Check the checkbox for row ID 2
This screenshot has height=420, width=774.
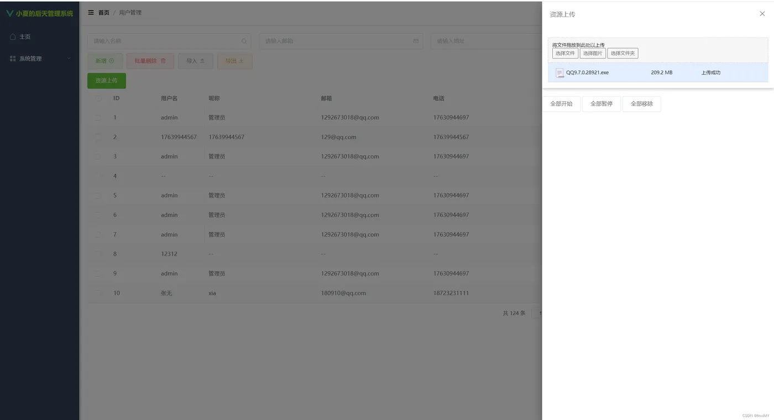tap(98, 137)
